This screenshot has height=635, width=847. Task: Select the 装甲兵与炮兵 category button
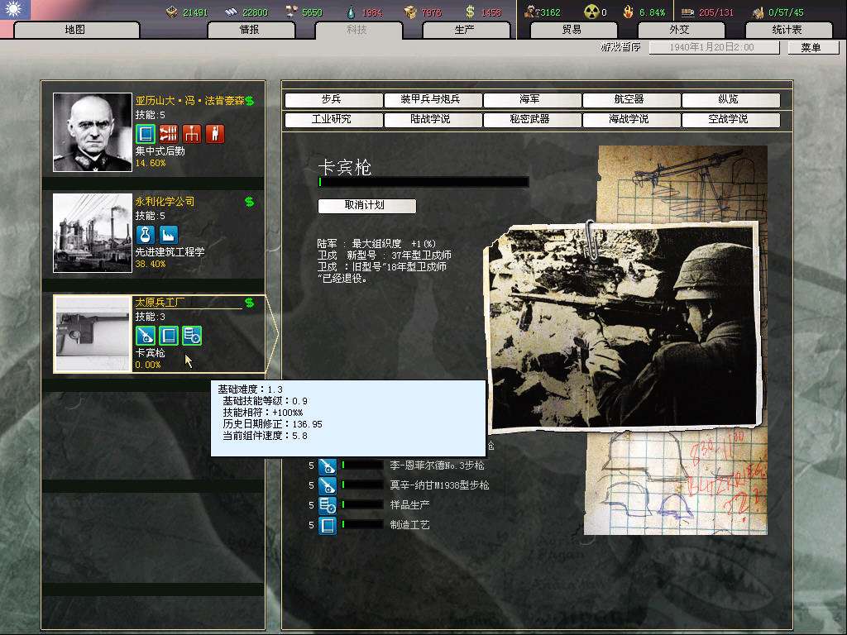click(432, 100)
